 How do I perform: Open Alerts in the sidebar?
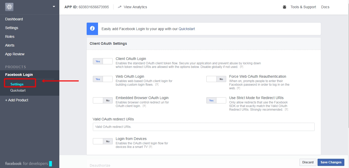point(10,45)
